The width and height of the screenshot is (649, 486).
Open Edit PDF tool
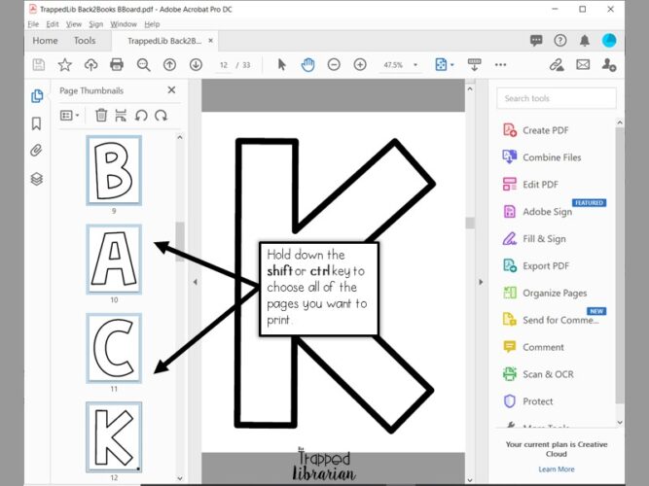[x=530, y=185]
